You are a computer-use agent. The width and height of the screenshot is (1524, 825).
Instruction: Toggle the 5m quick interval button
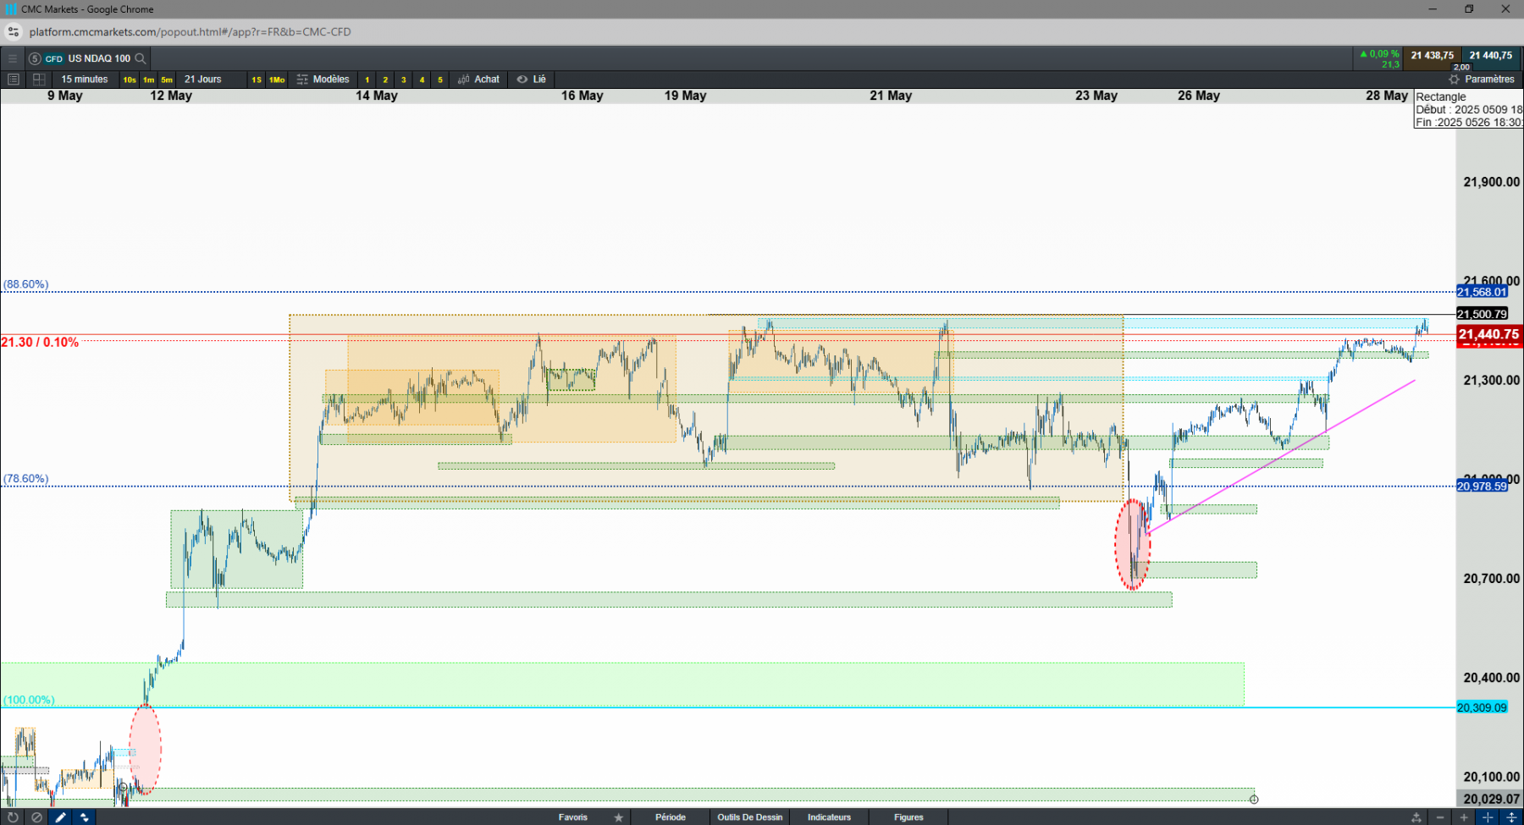167,80
